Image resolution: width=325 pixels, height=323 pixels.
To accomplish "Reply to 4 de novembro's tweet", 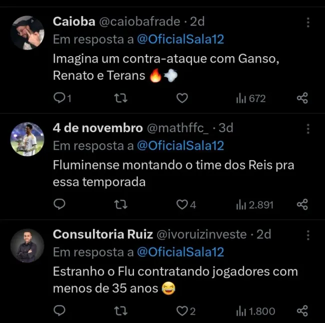I will pyautogui.click(x=59, y=204).
